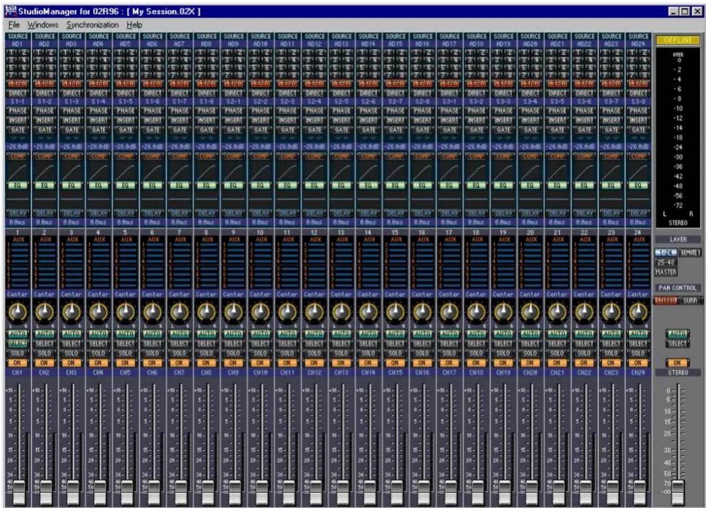Enable DIRECT out on channel 2
This screenshot has height=508, width=706.
click(x=44, y=93)
